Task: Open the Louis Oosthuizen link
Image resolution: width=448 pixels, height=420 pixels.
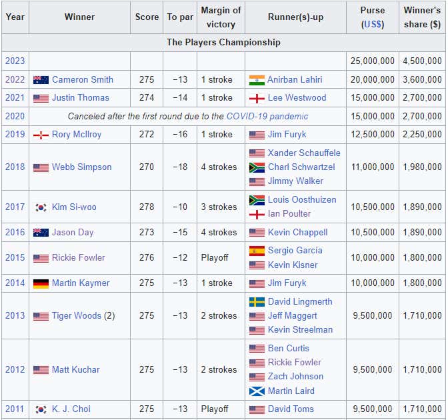Action: point(302,200)
